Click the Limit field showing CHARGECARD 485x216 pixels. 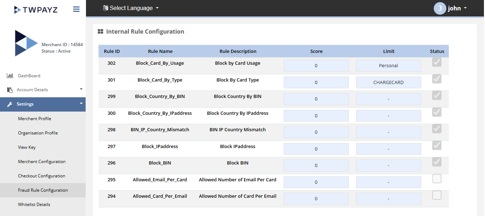[388, 83]
